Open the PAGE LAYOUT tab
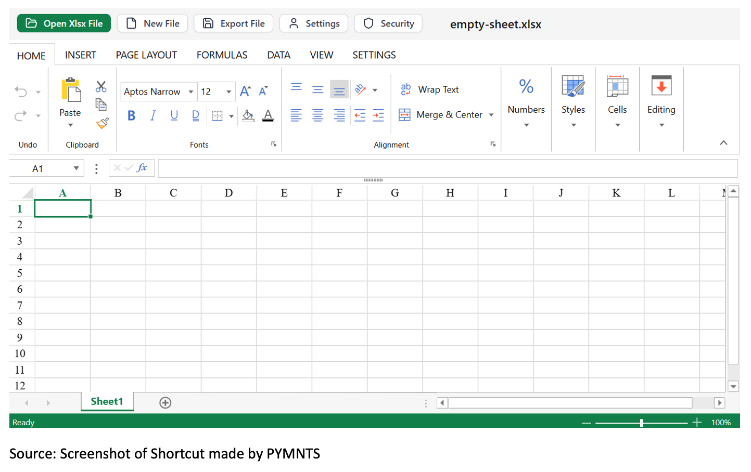Screen dimensions: 751x472 click(146, 55)
